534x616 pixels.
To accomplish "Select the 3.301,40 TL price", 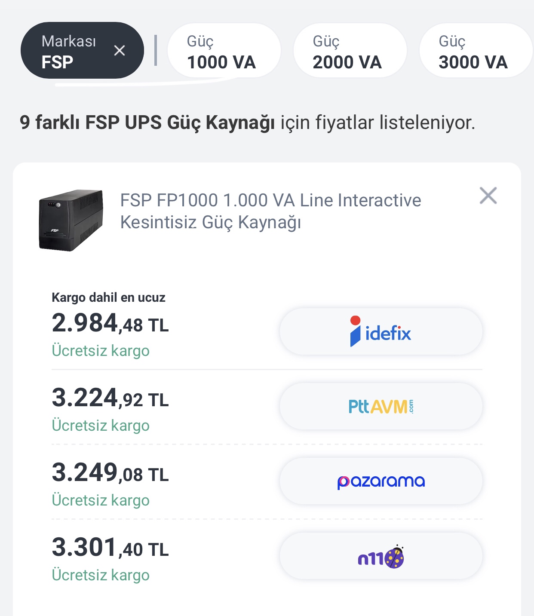I will click(x=110, y=548).
